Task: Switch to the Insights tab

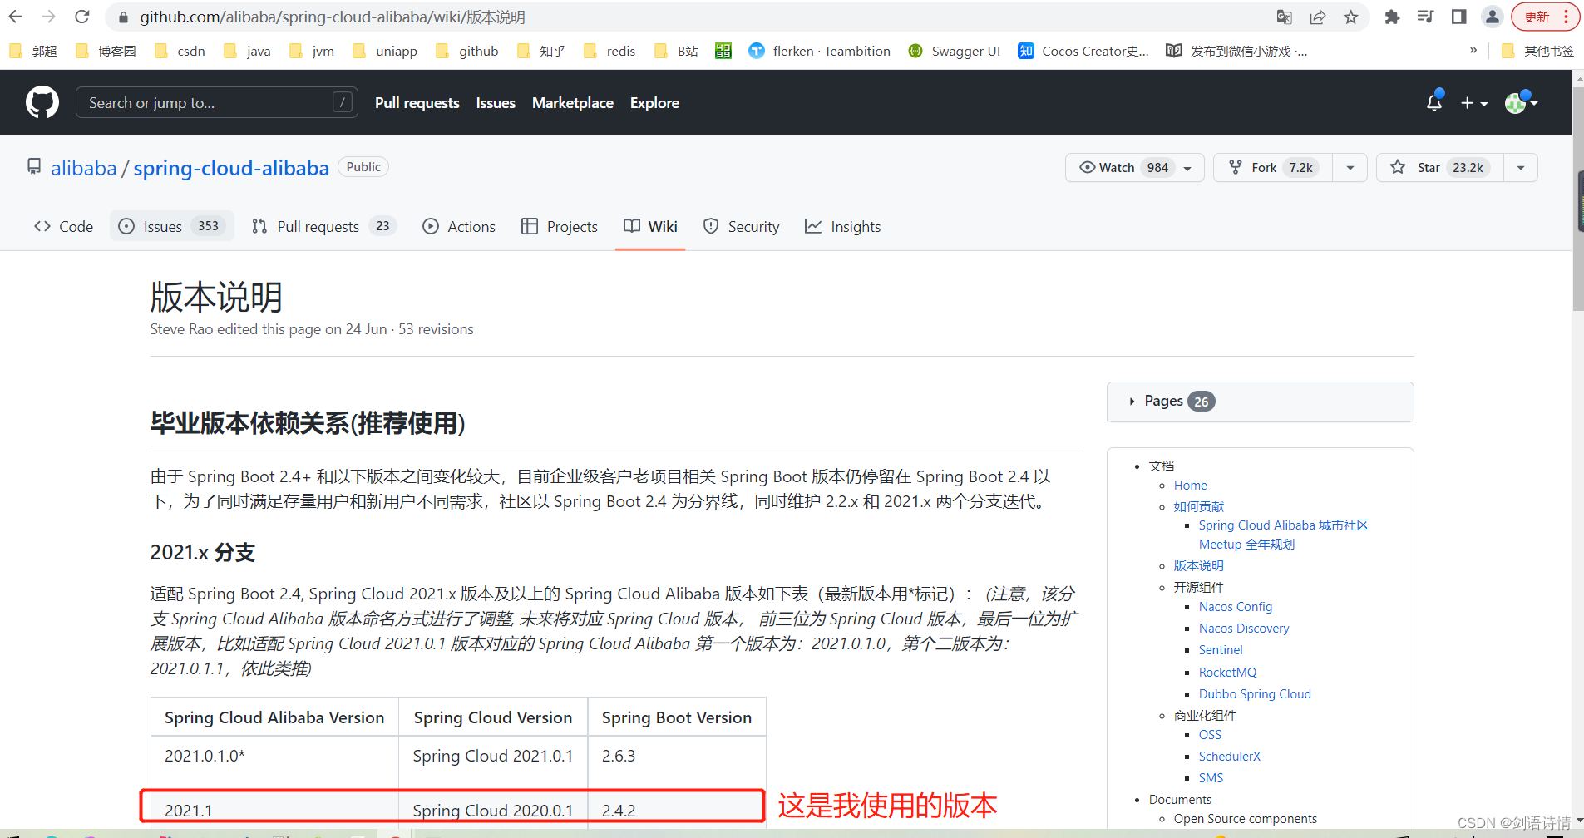Action: [842, 226]
